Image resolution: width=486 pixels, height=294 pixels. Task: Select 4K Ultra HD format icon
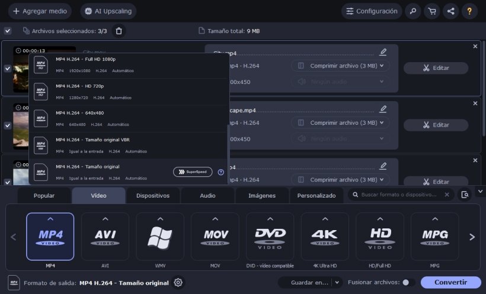325,237
